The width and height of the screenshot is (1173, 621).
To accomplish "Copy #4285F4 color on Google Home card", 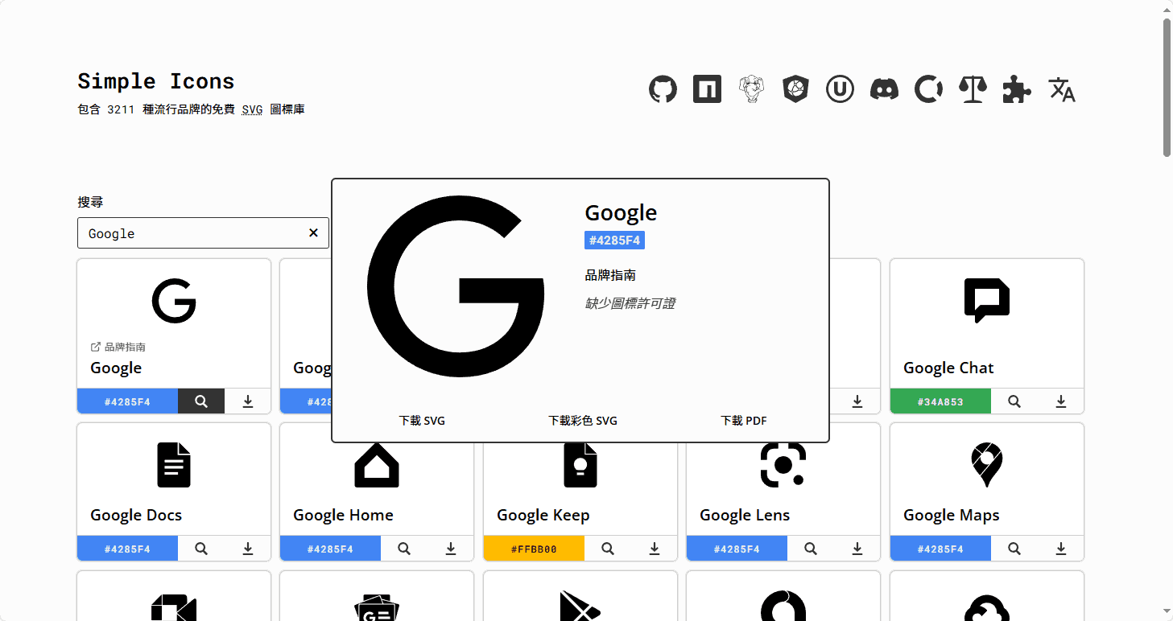I will pos(330,549).
